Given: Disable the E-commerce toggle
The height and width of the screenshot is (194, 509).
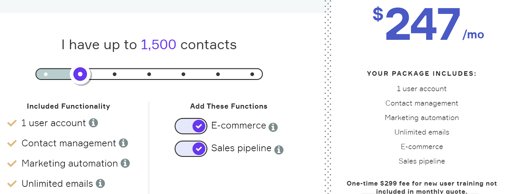Looking at the screenshot, I should [191, 126].
